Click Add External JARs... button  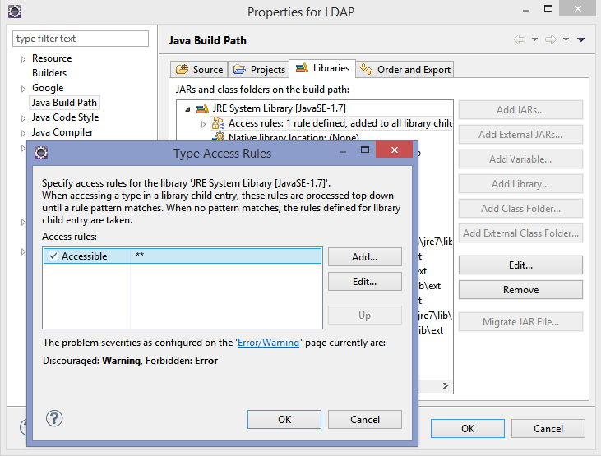520,135
